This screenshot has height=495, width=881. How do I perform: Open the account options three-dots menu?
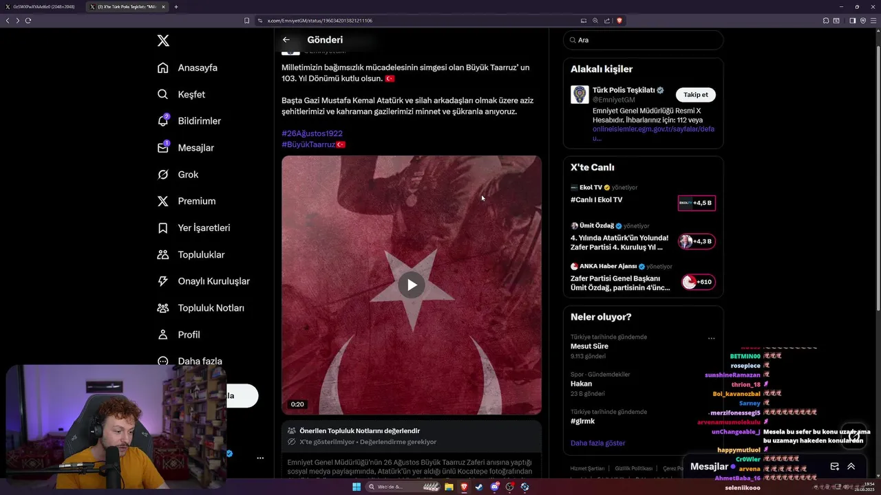[260, 457]
